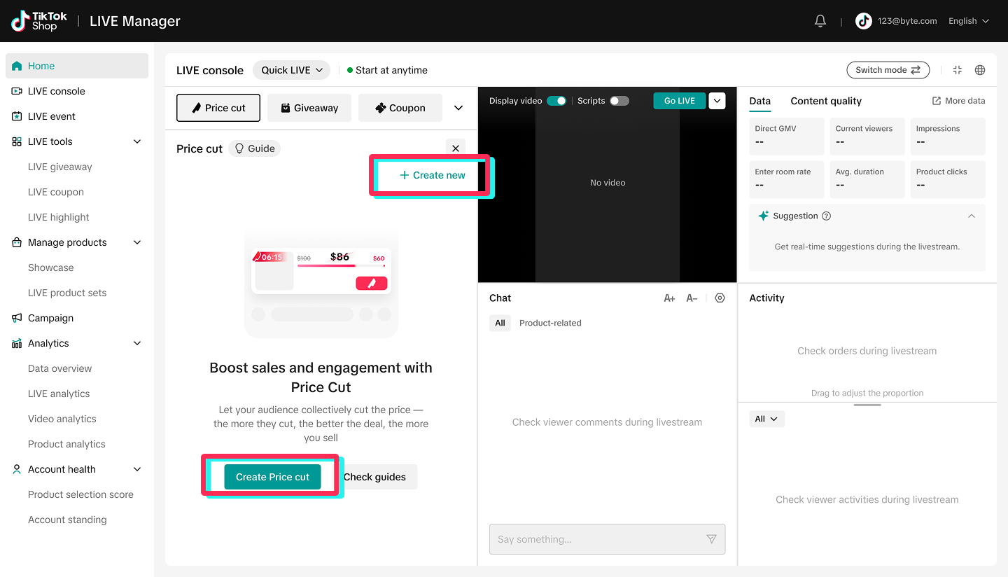Switch to the Content quality tab
The height and width of the screenshot is (577, 1008).
tap(826, 101)
